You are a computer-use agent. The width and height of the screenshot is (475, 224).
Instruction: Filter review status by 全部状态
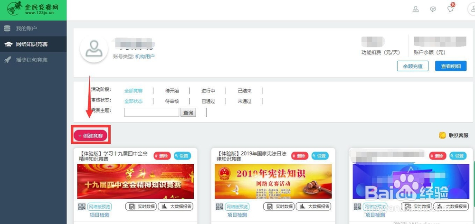pos(133,102)
